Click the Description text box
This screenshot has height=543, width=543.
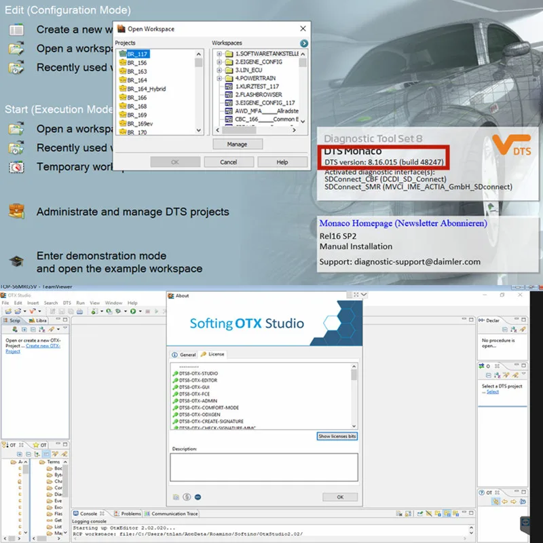264,467
